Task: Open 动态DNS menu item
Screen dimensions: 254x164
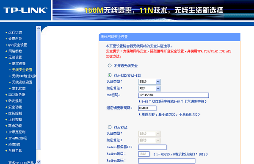Action: [14, 145]
